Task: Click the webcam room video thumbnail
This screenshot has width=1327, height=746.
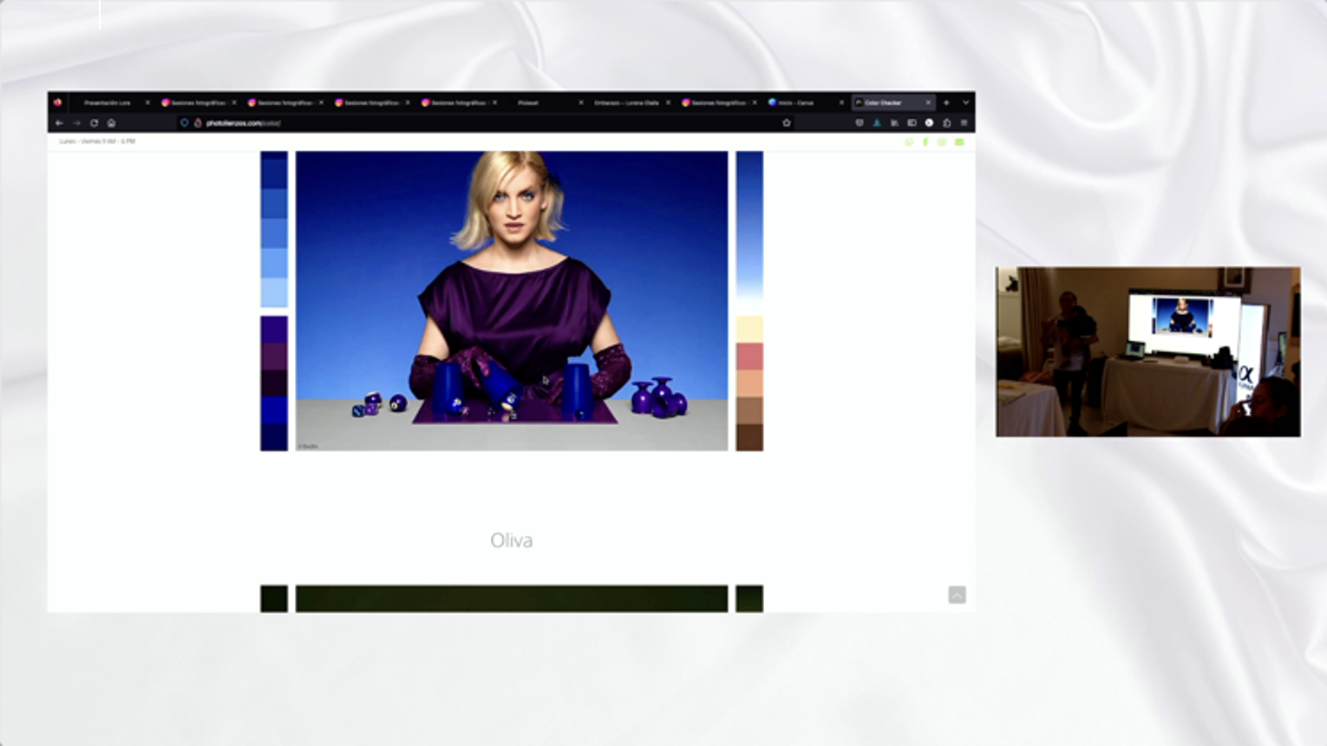Action: pos(1148,351)
